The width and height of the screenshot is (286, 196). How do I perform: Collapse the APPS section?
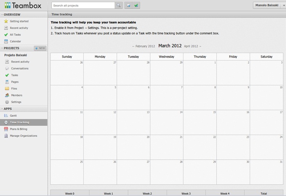tap(2, 109)
